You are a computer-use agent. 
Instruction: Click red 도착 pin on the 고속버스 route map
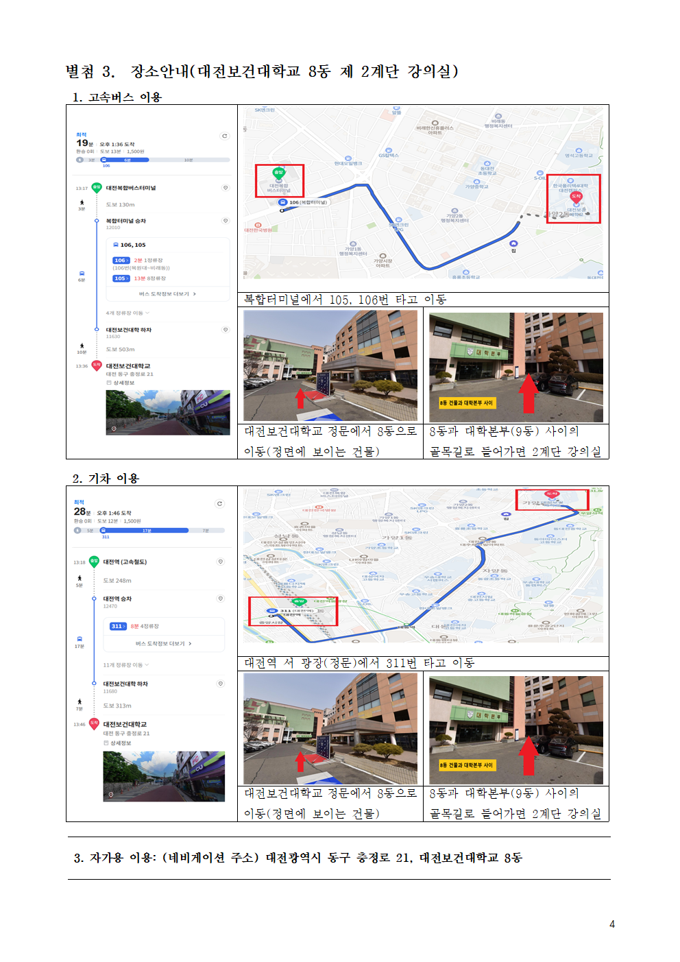point(576,197)
